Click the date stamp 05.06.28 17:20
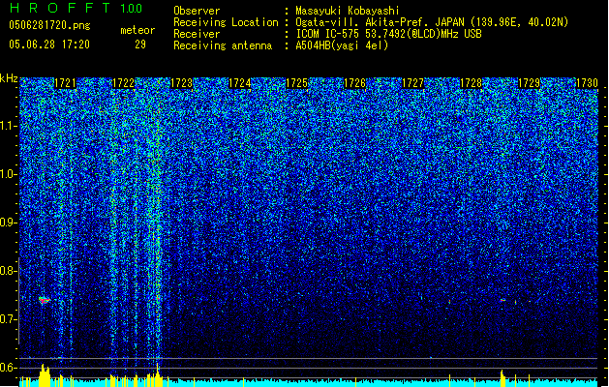Screen dimensions: 609x387 pos(49,45)
